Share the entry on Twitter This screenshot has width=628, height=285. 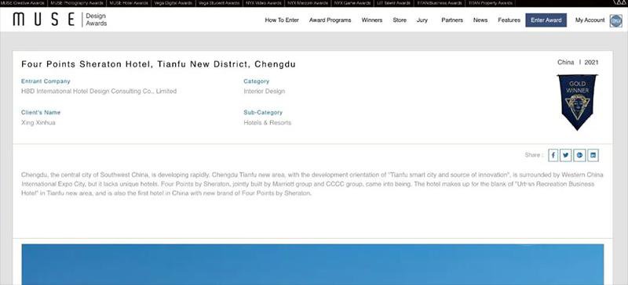pos(565,155)
